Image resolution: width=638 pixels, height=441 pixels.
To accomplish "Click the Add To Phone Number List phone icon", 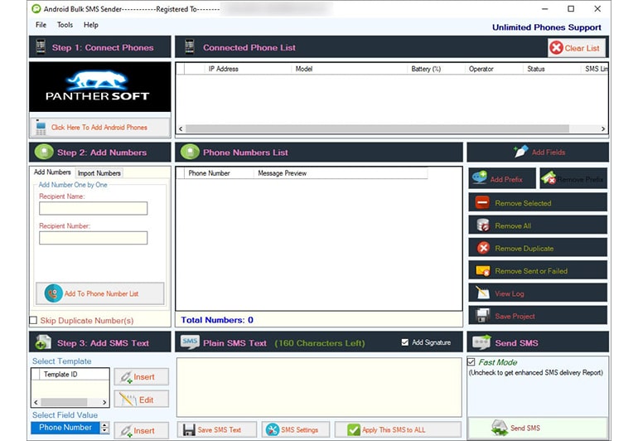I will (53, 293).
